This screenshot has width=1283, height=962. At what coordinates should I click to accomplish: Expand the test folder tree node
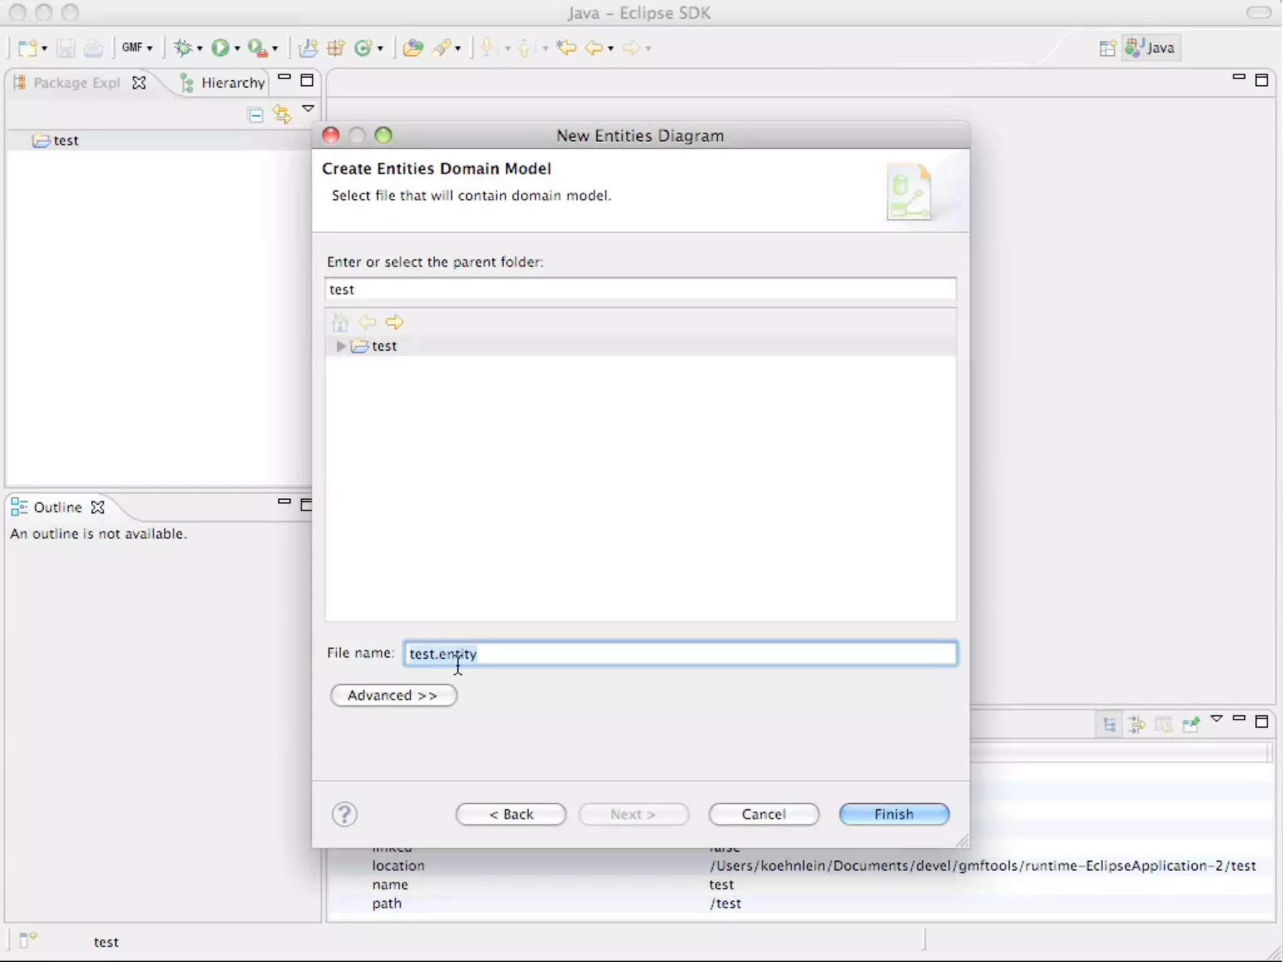coord(340,346)
